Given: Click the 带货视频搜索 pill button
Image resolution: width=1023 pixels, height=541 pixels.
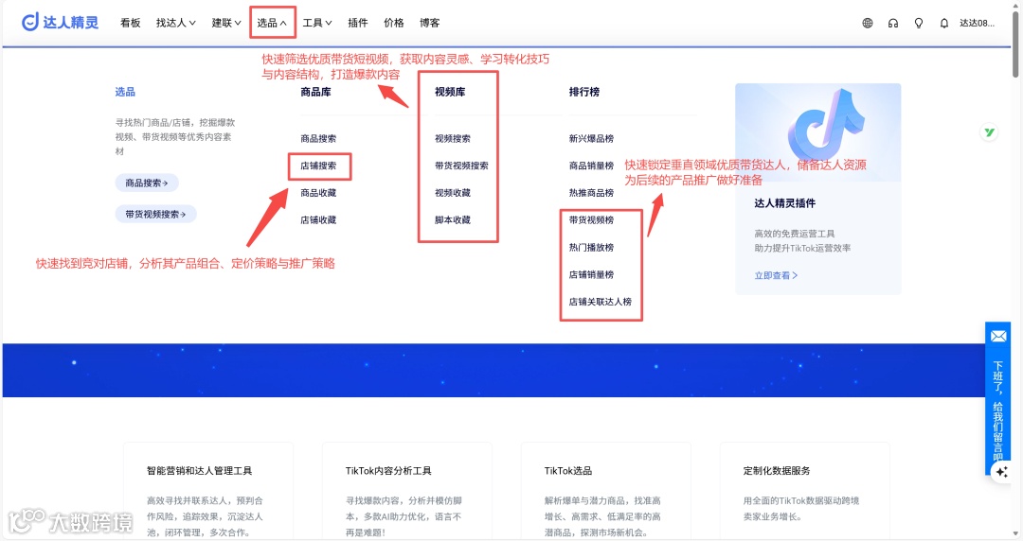Looking at the screenshot, I should click(156, 214).
